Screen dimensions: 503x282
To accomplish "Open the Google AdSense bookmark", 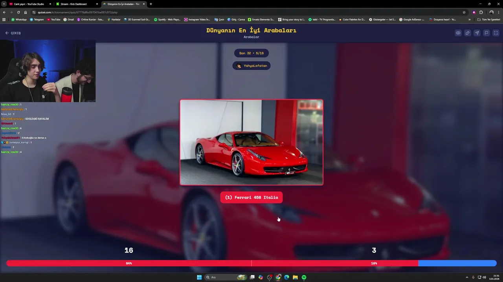I will click(x=412, y=19).
